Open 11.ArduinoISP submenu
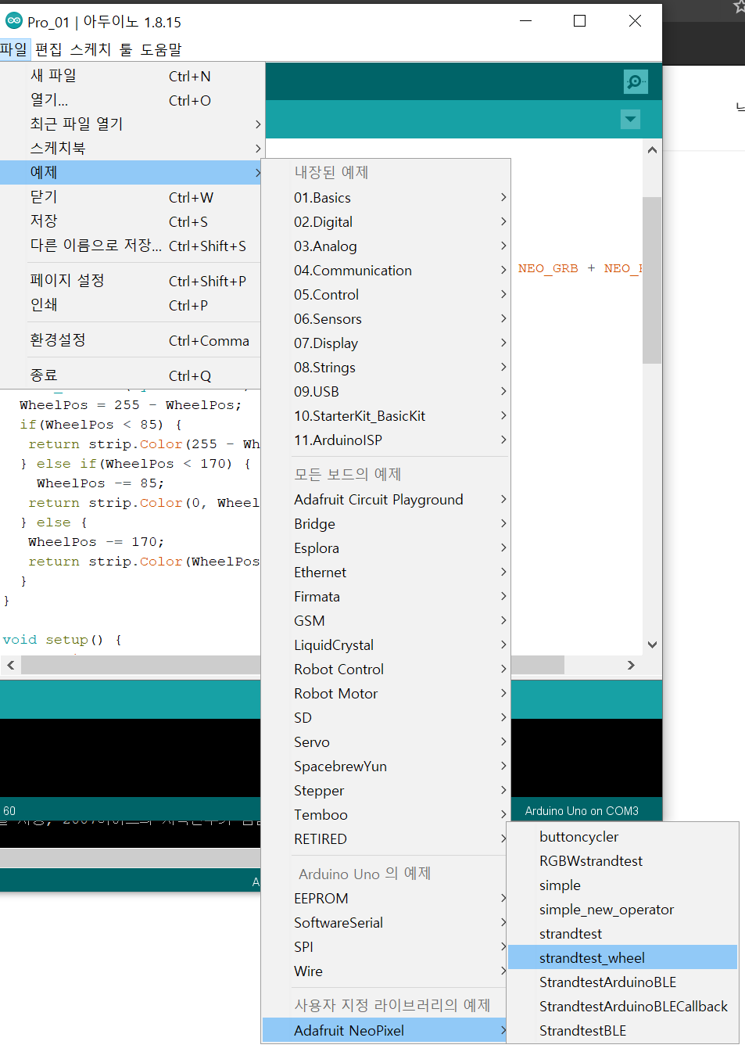This screenshot has height=1052, width=745. 386,440
